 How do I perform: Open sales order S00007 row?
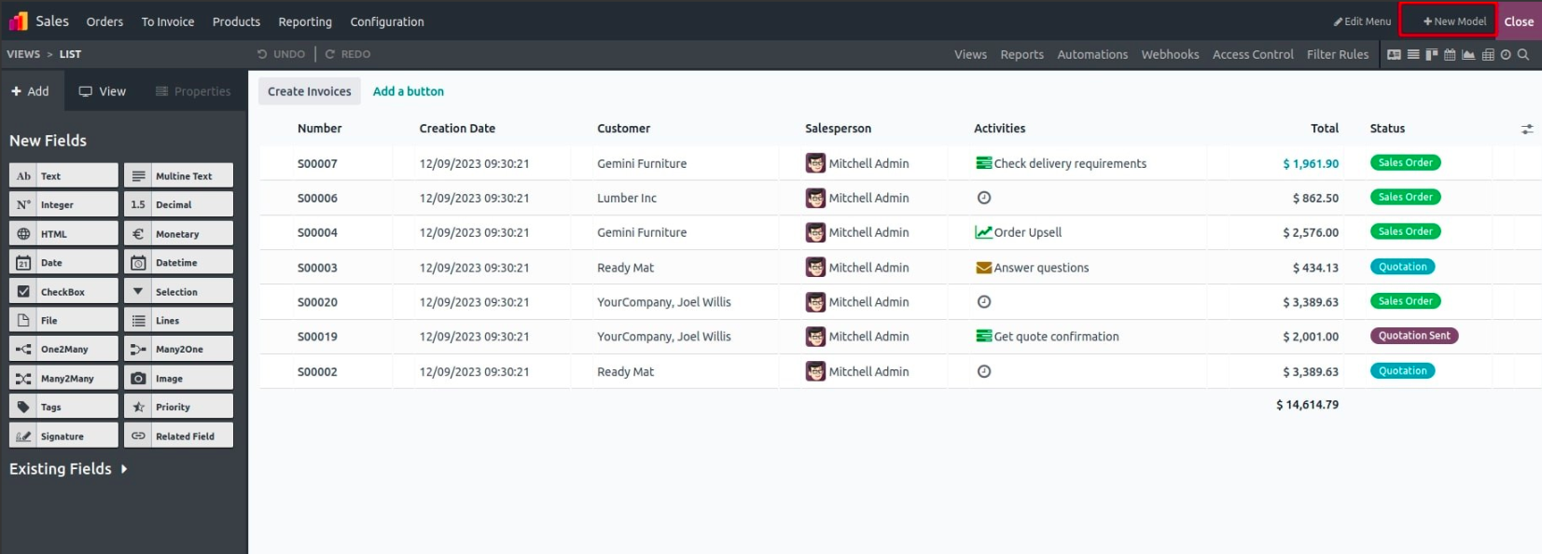(317, 163)
